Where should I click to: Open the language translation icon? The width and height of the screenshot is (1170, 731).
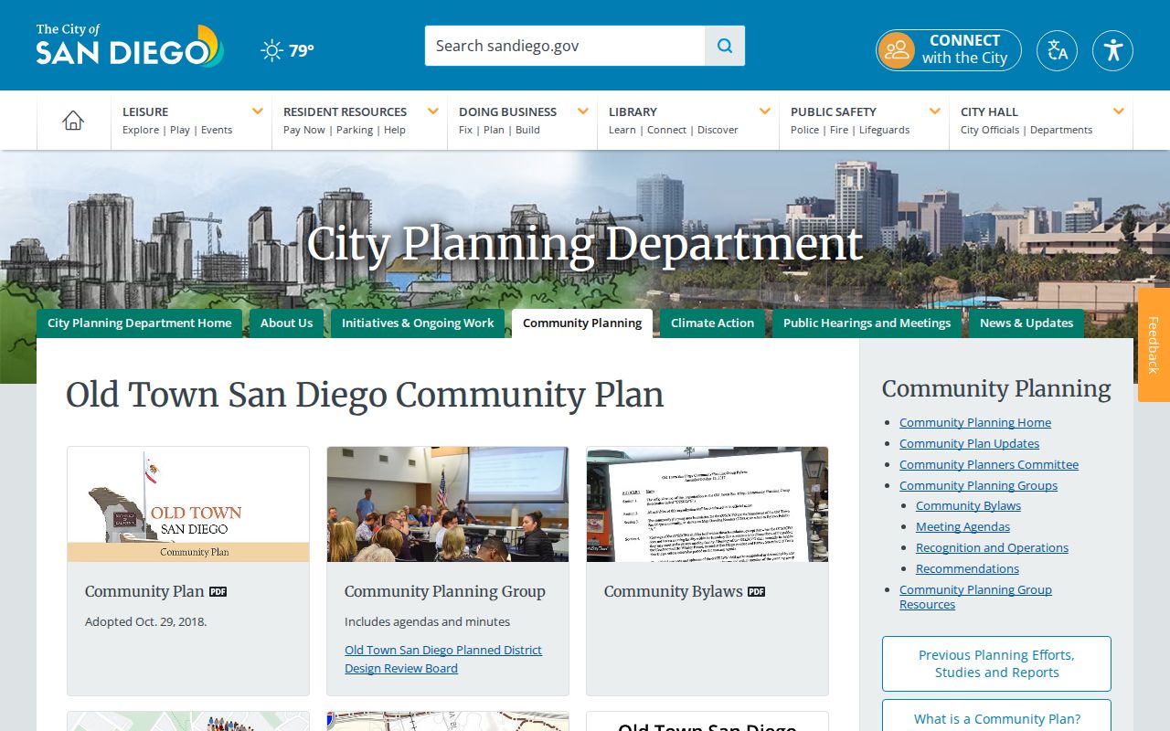pyautogui.click(x=1057, y=50)
